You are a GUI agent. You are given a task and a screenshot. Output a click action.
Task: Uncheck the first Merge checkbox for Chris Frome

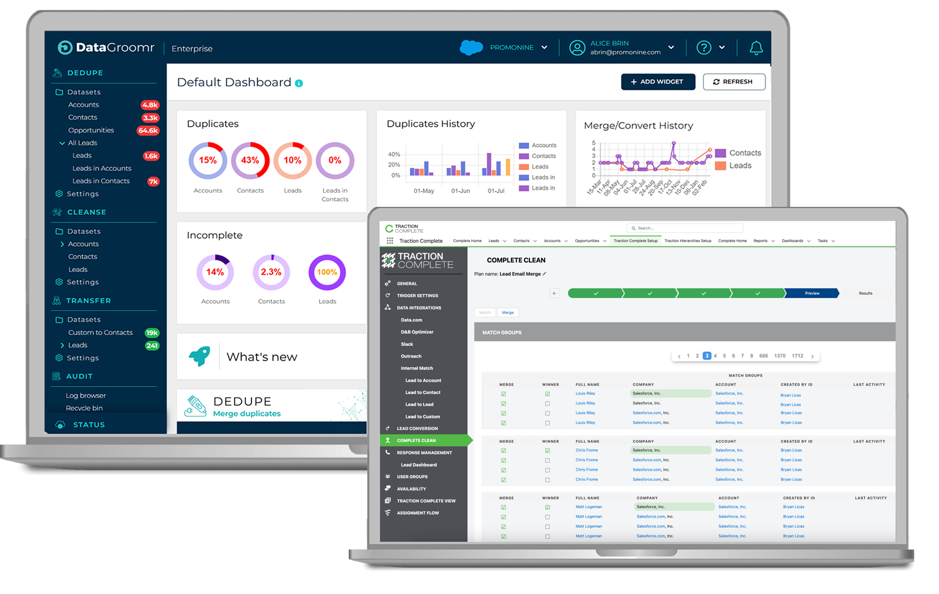point(504,450)
